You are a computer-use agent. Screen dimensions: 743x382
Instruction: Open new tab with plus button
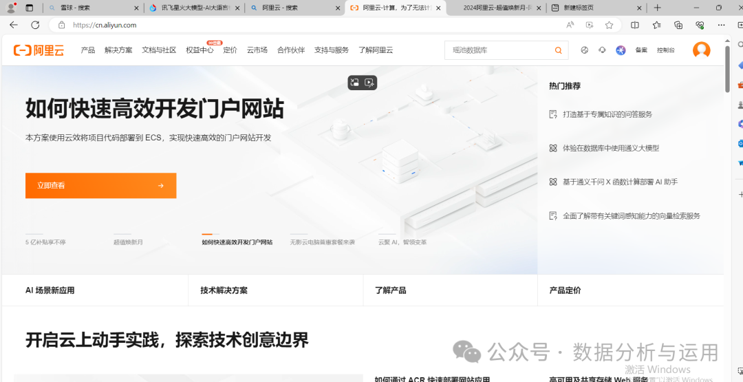point(657,8)
